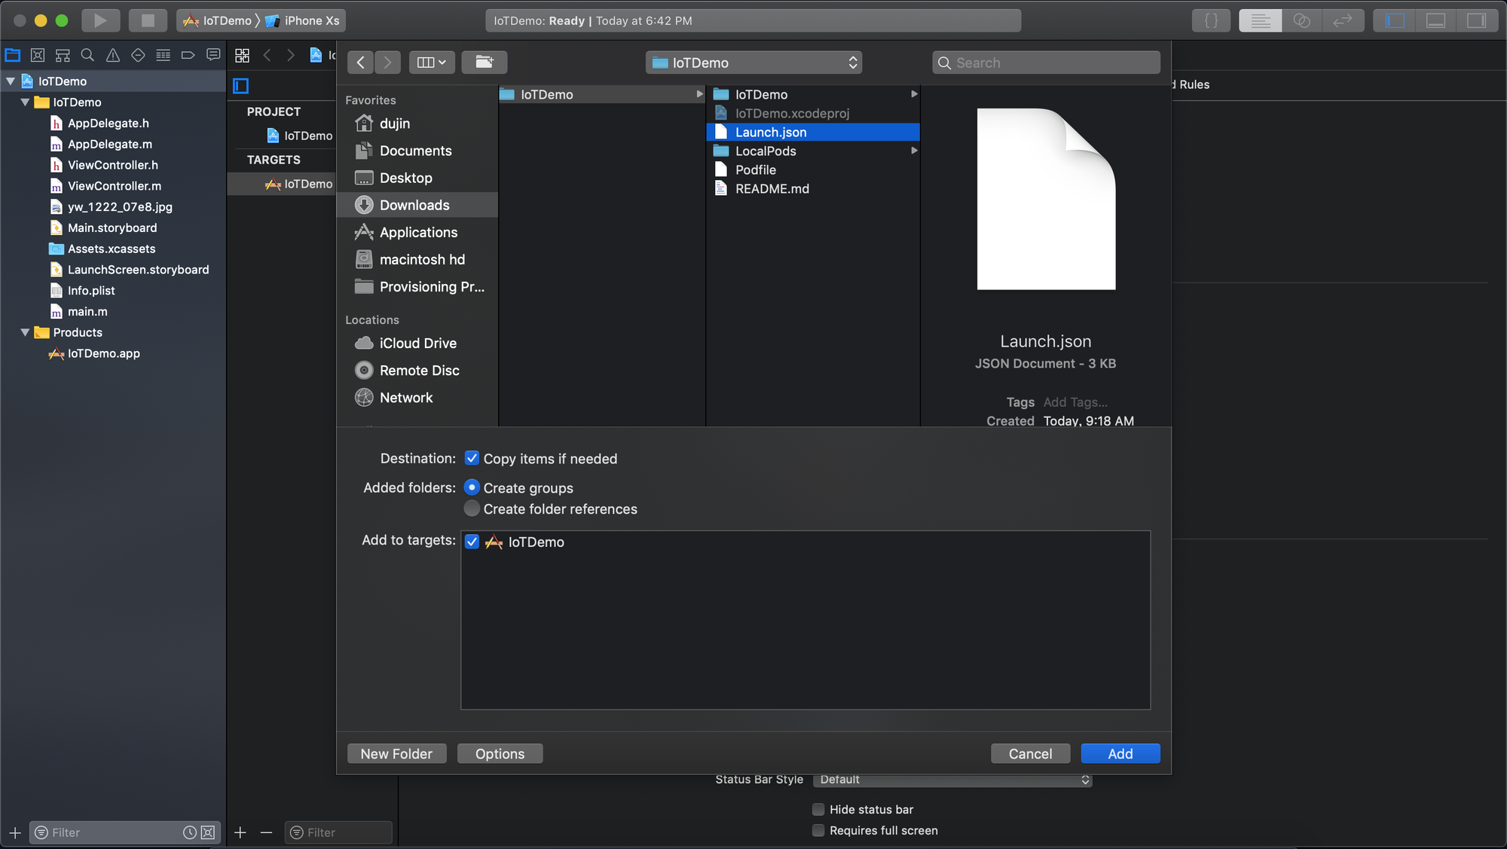
Task: Open the Status Bar Style dropdown
Action: pyautogui.click(x=952, y=780)
